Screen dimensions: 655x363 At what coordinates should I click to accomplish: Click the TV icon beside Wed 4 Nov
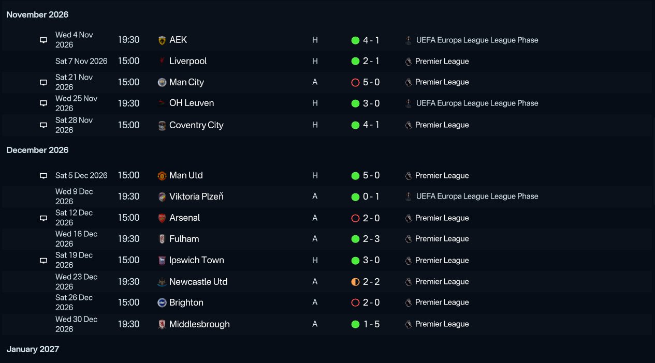43,40
